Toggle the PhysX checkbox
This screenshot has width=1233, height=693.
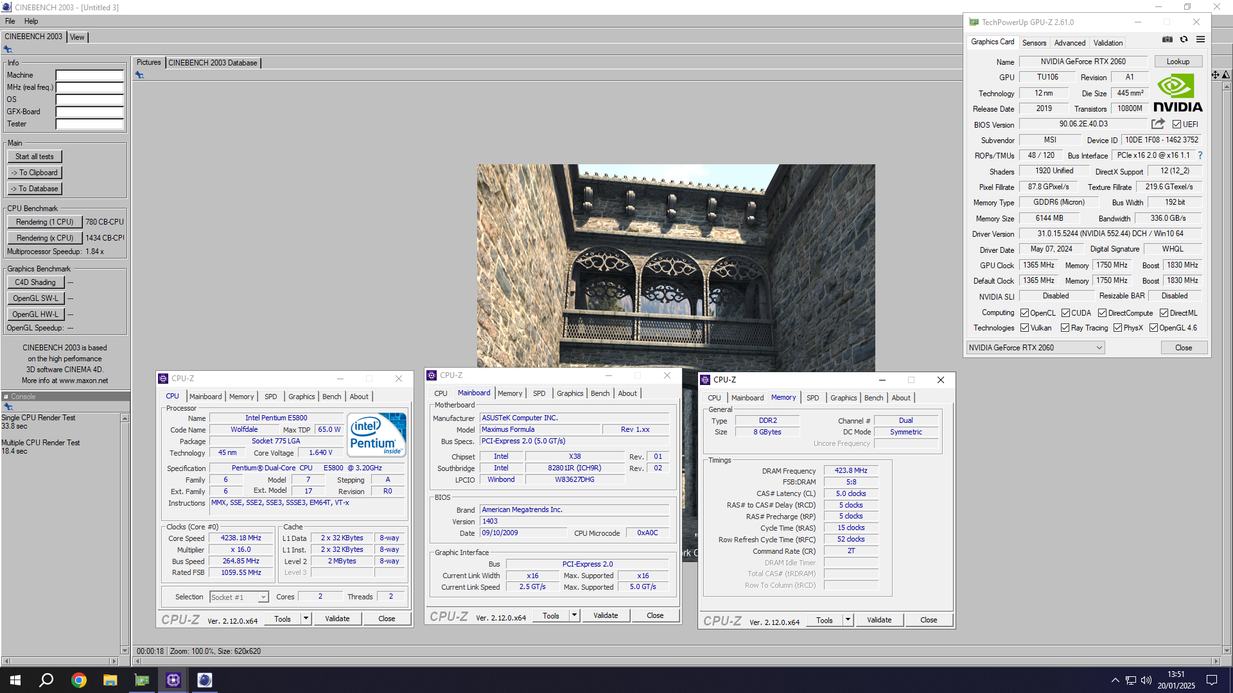tap(1117, 328)
